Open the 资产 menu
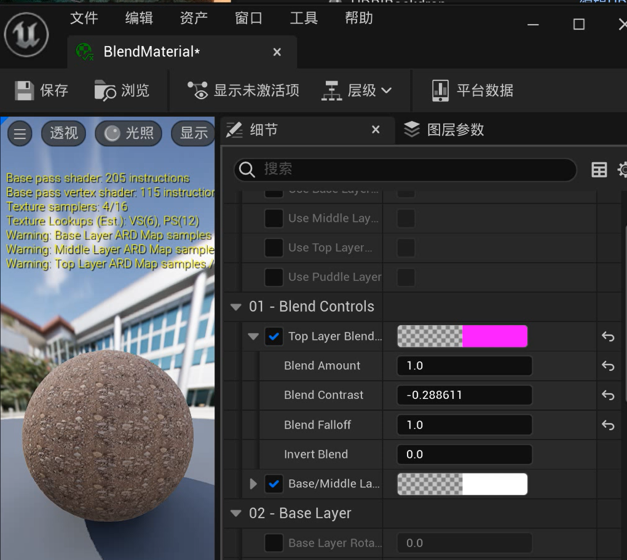This screenshot has width=627, height=560. coord(194,18)
